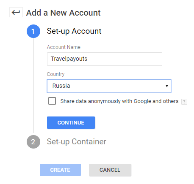Click the 'Account Name' field label
The image size is (194, 184).
(64, 47)
